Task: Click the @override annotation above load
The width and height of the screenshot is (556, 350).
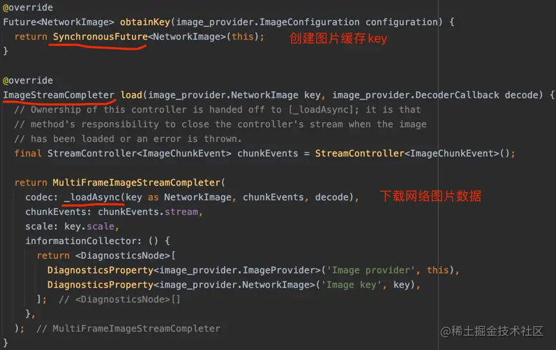Action: pyautogui.click(x=28, y=81)
